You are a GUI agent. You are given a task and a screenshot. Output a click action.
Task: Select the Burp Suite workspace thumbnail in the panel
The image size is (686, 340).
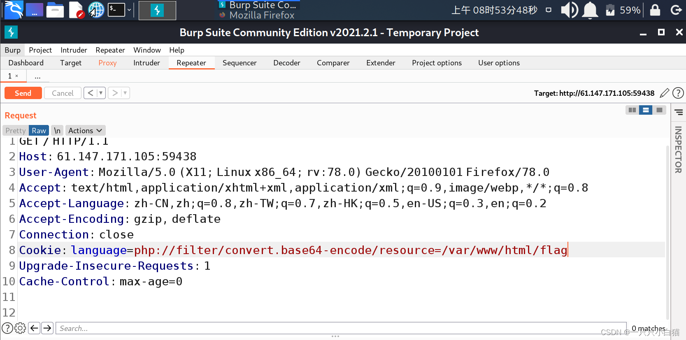point(157,10)
